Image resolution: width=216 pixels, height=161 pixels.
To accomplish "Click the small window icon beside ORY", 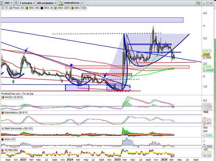I will (x=16, y=2).
